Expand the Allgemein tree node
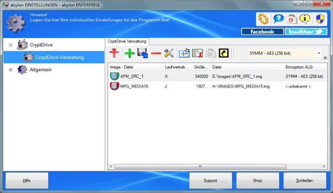Viewport: 333px width, 193px height. pos(11,70)
